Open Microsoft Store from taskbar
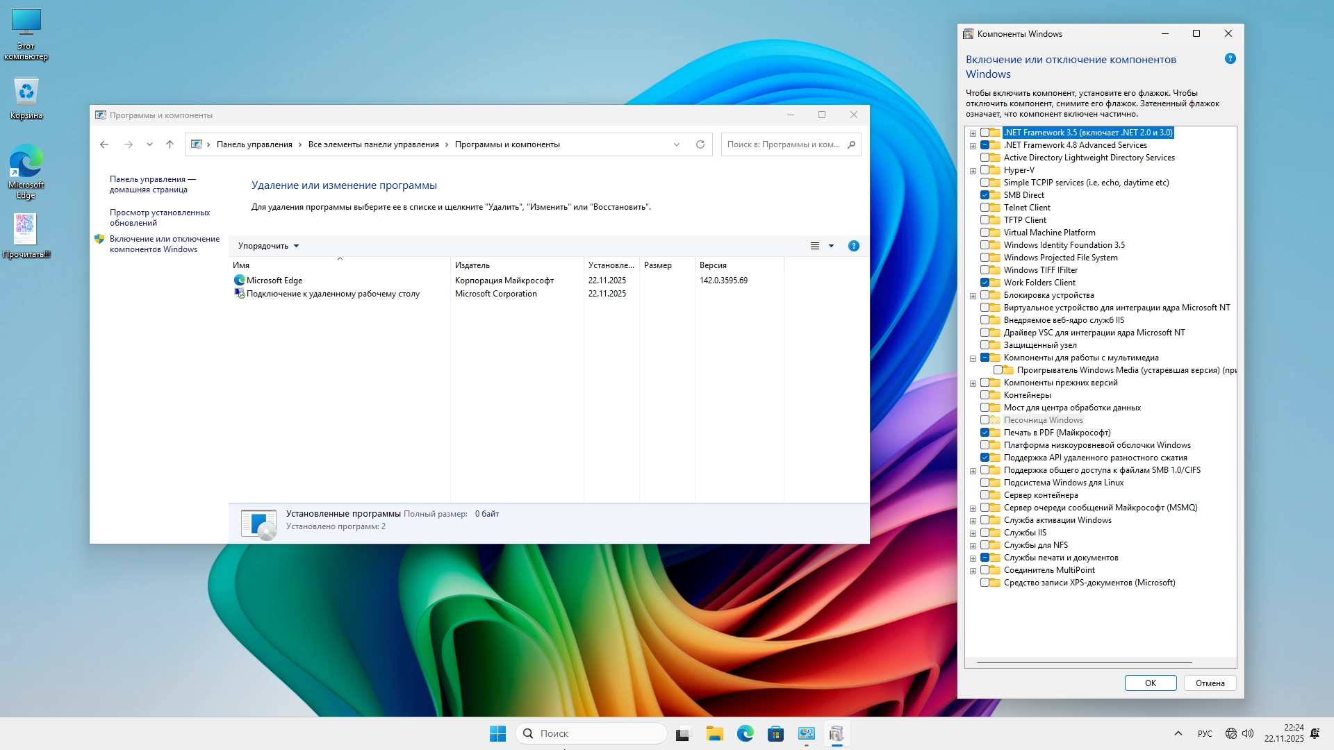Screen dimensions: 1334x750 tap(775, 733)
